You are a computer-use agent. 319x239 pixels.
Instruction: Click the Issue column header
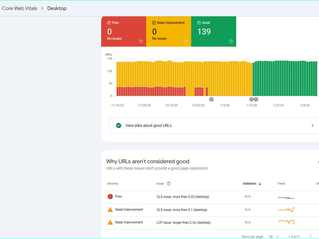[x=160, y=184]
